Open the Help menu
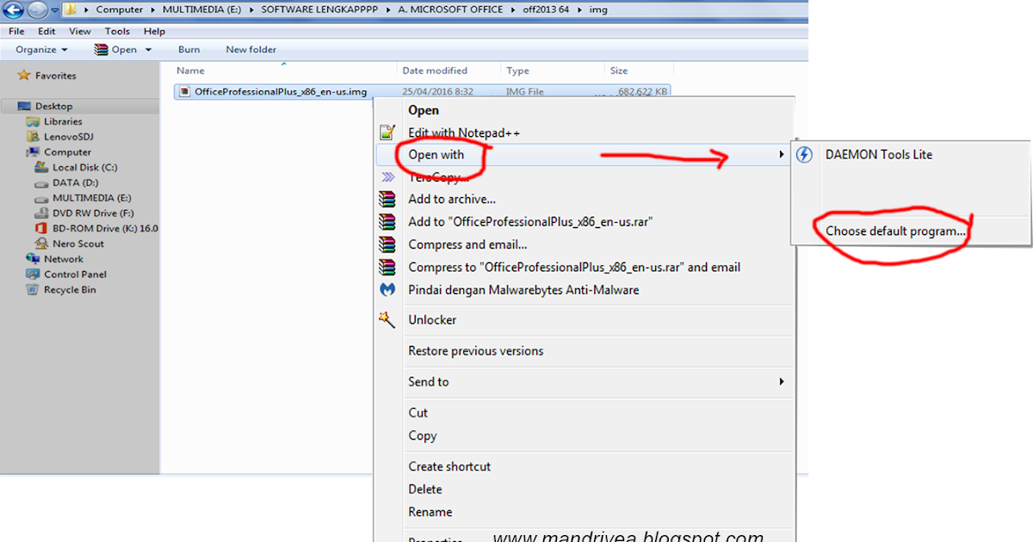The image size is (1033, 542). point(154,31)
